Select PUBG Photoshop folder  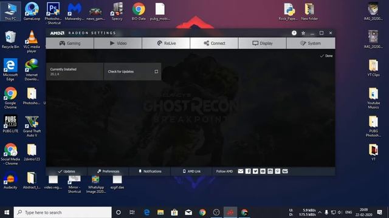(x=373, y=126)
